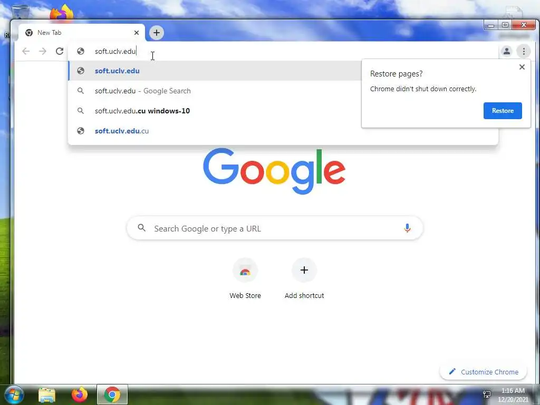Image resolution: width=540 pixels, height=405 pixels.
Task: Close the New Tab tab
Action: click(137, 33)
